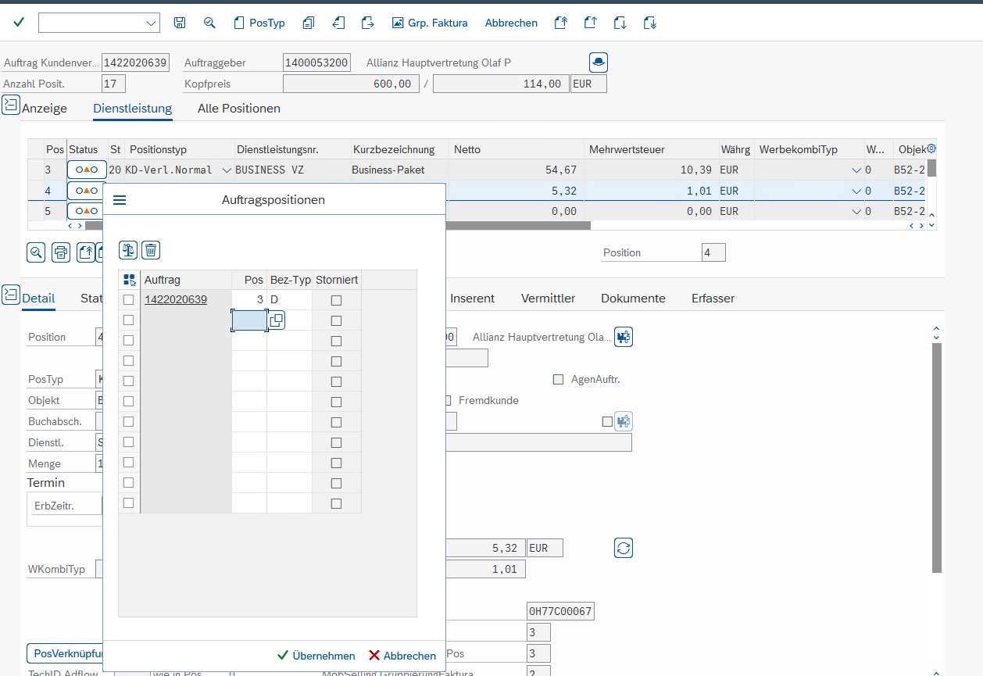
Task: Click the focused Pos input cell
Action: [x=249, y=320]
